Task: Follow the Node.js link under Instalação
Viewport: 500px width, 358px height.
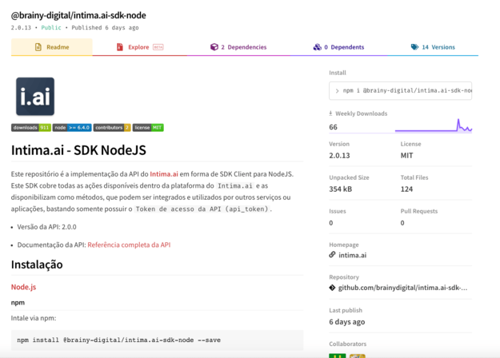Action: 23,287
